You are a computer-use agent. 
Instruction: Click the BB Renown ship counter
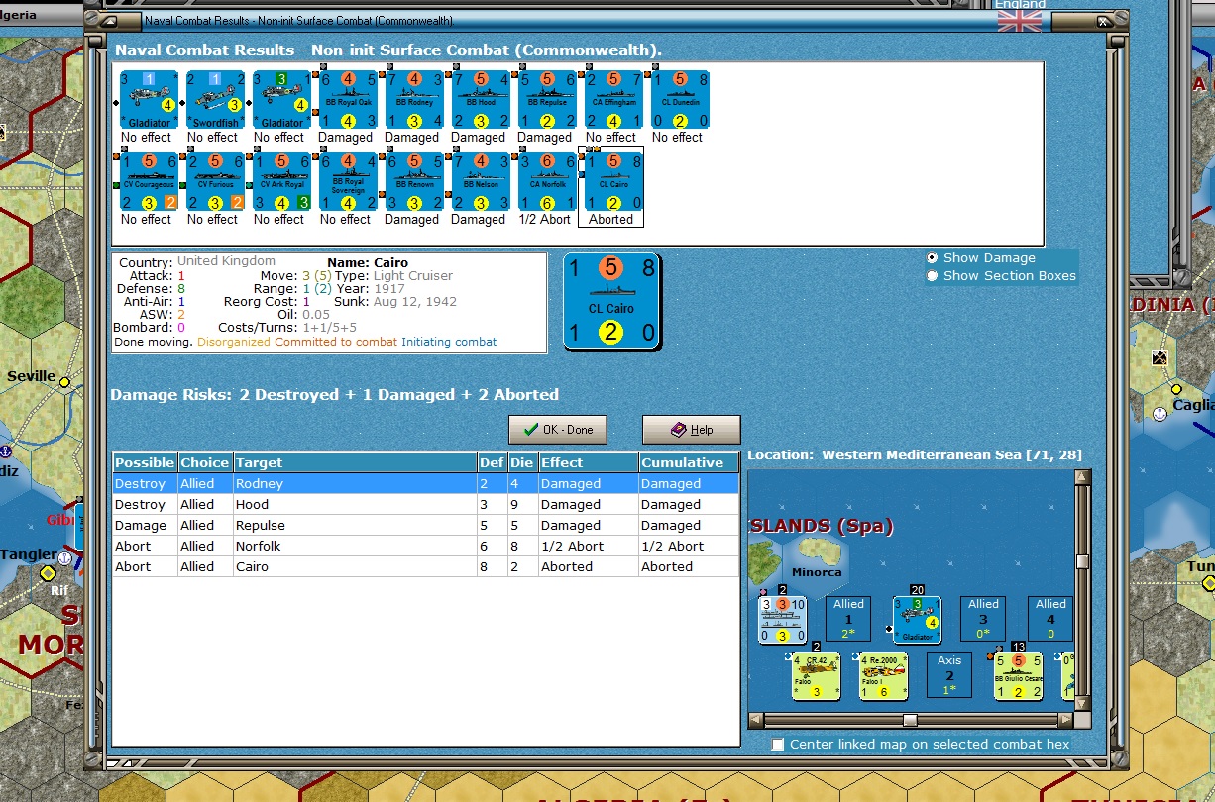point(412,181)
